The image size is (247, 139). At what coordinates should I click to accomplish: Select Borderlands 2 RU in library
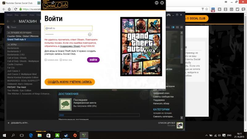[x=16, y=55]
